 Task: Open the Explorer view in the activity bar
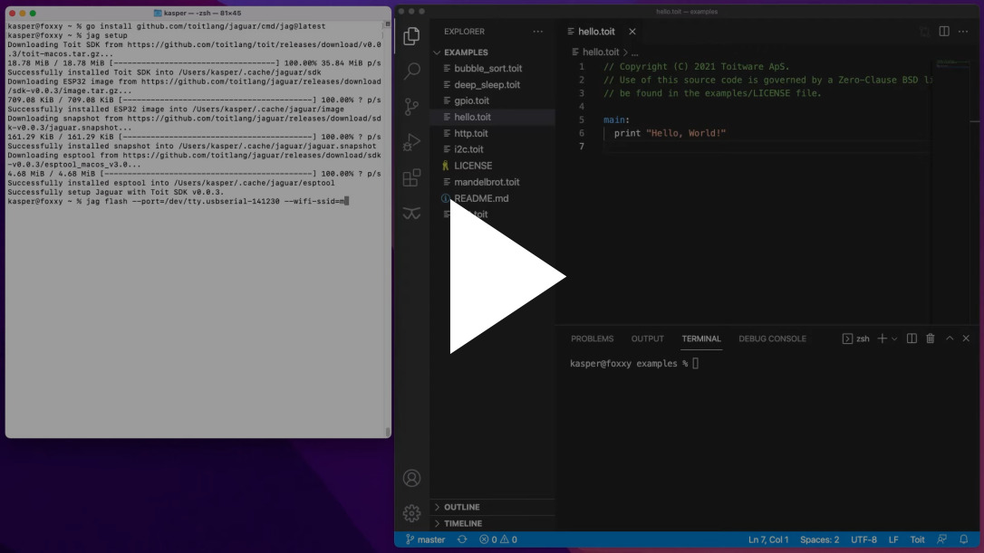click(x=411, y=36)
